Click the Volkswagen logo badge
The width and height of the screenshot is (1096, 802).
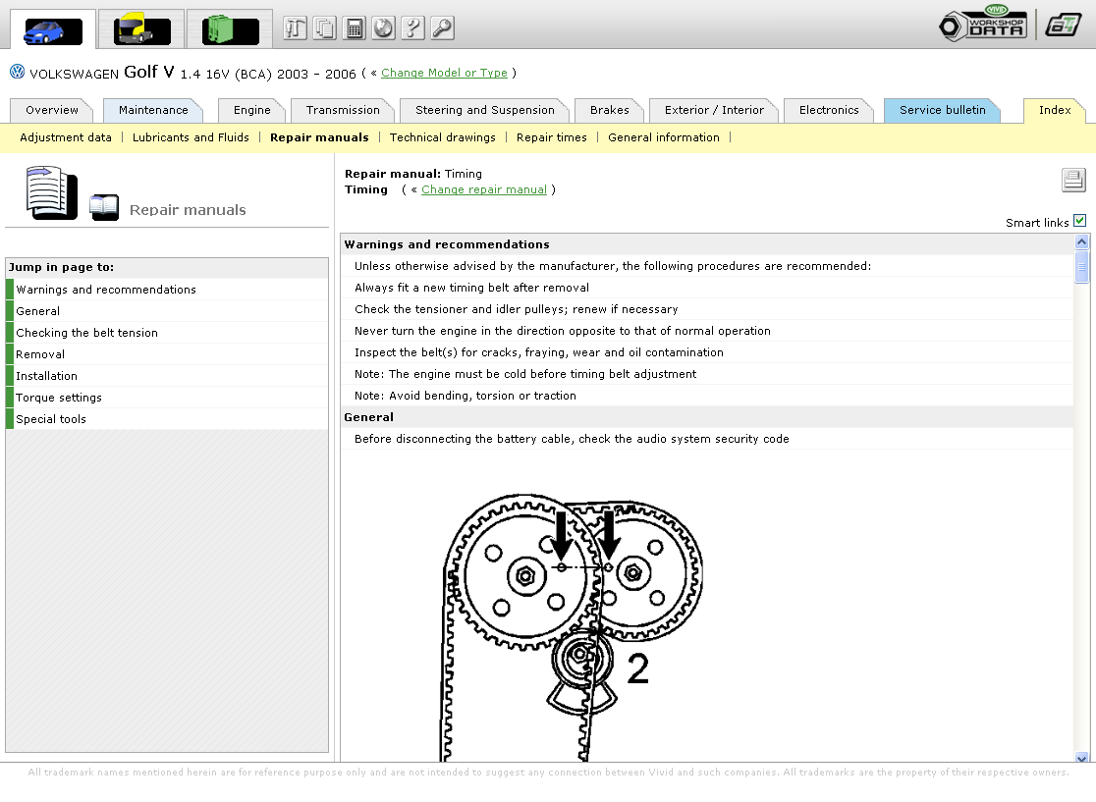18,72
